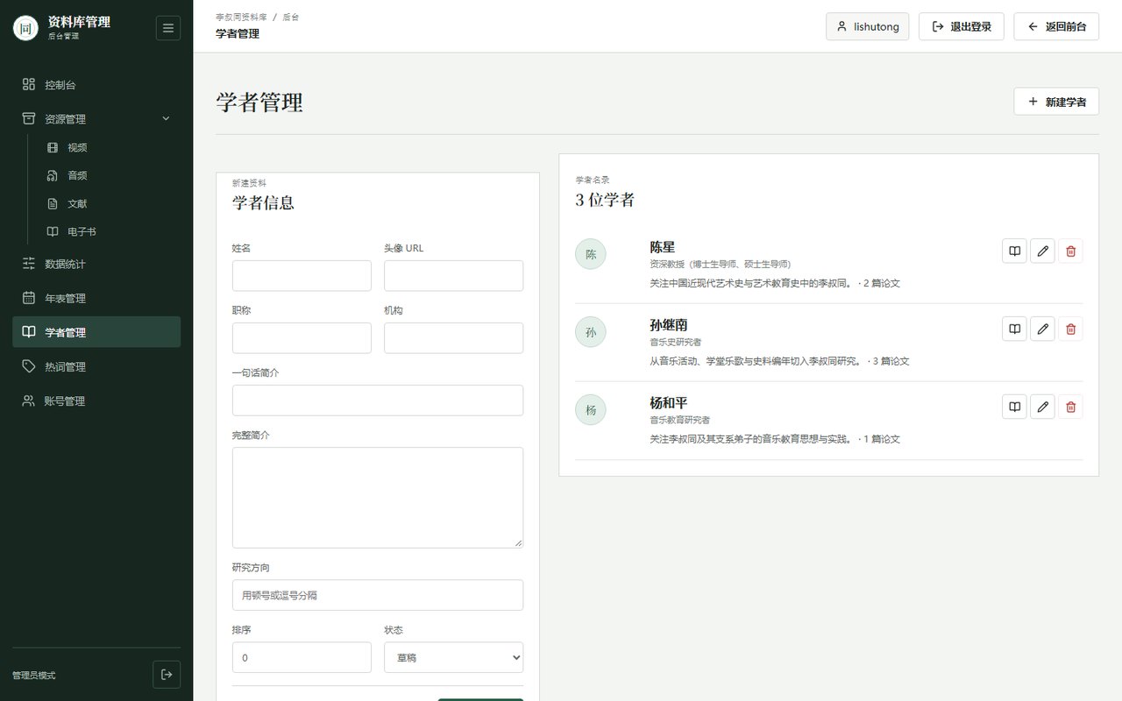This screenshot has width=1122, height=701.
Task: Click into the 完整简介 text area
Action: click(x=378, y=498)
